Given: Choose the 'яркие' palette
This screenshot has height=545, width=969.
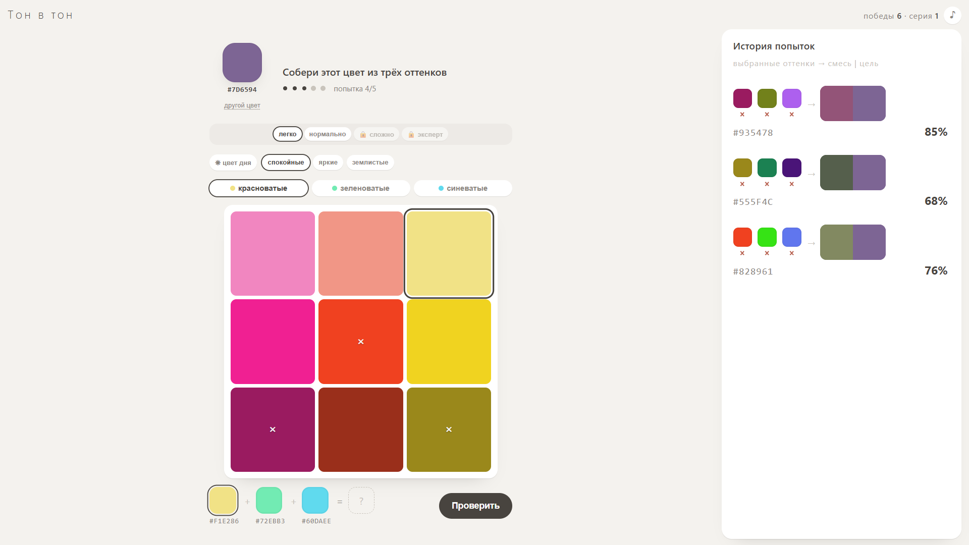Looking at the screenshot, I should (x=328, y=162).
